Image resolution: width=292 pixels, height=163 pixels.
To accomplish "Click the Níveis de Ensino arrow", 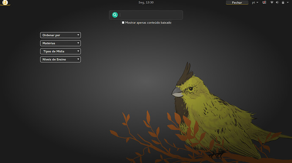I will pyautogui.click(x=78, y=59).
